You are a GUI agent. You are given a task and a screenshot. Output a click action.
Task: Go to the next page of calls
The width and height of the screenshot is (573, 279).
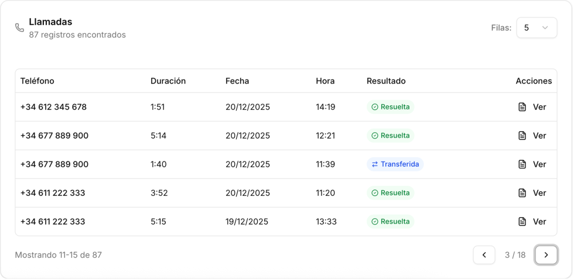(546, 255)
